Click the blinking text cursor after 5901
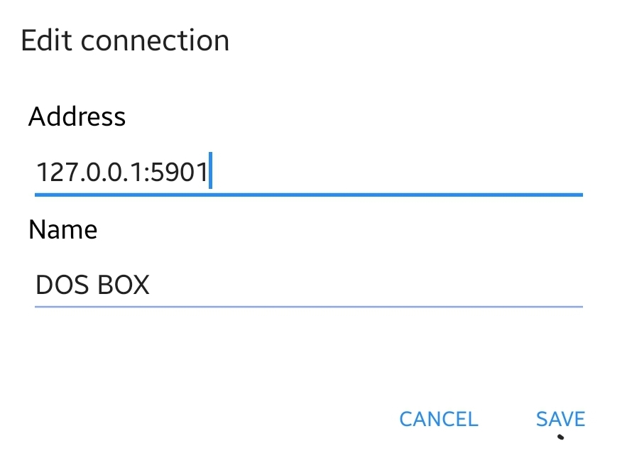This screenshot has height=463, width=627. point(211,172)
